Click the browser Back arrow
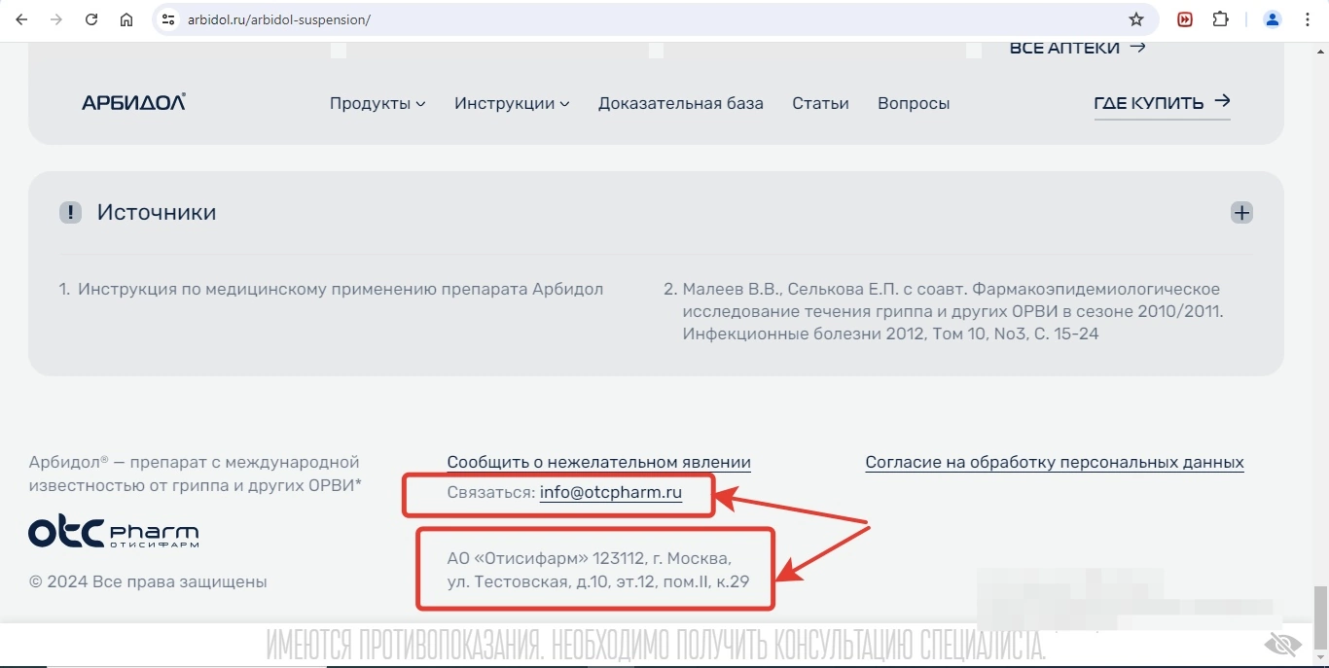Viewport: 1329px width, 668px height. 21,19
